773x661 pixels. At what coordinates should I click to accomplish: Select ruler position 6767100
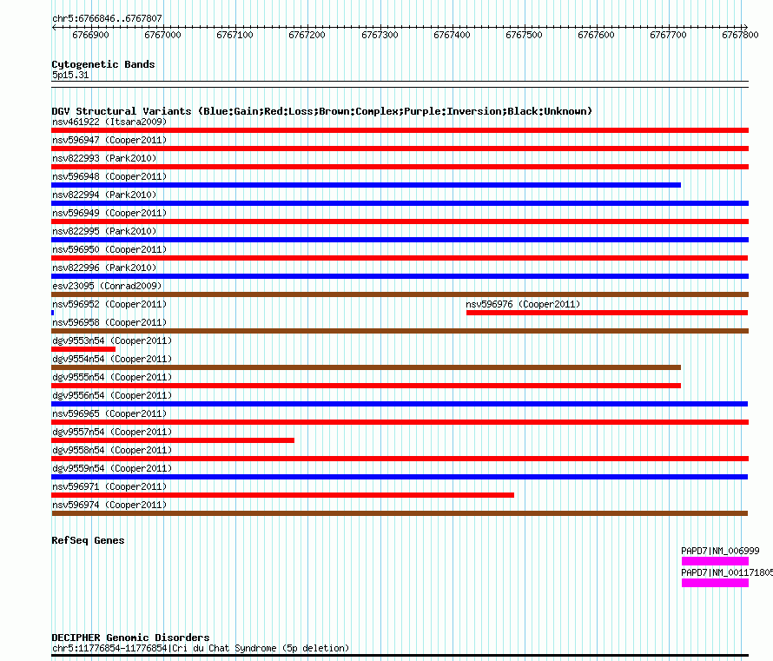[x=235, y=35]
